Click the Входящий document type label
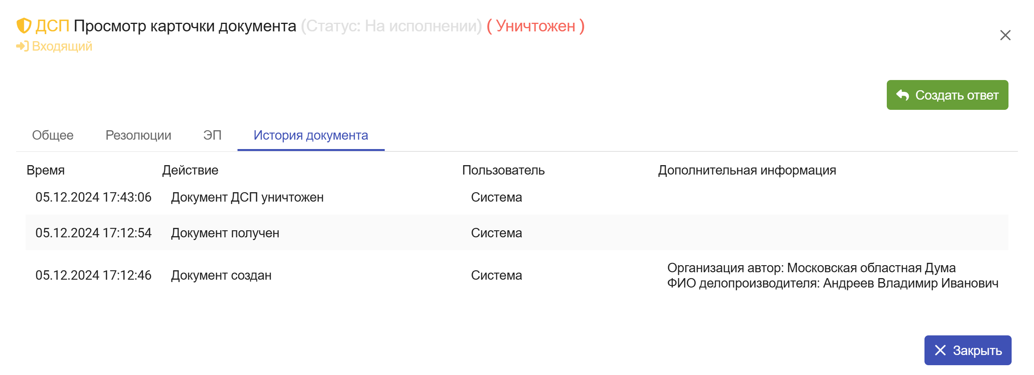Viewport: 1034px width, 375px height. [62, 47]
